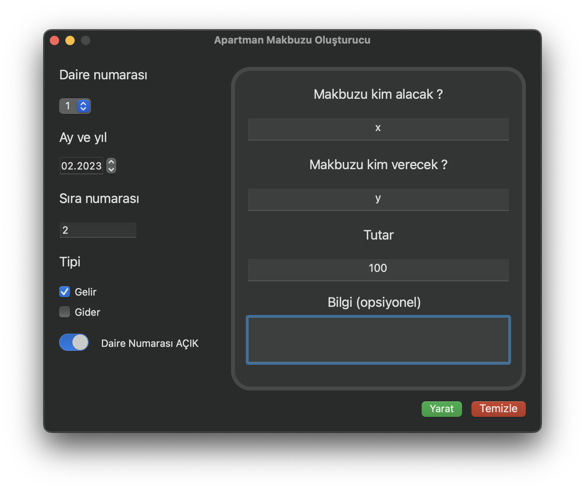Click the toggle knob next to AÇIK label
Image resolution: width=585 pixels, height=490 pixels.
(x=81, y=343)
